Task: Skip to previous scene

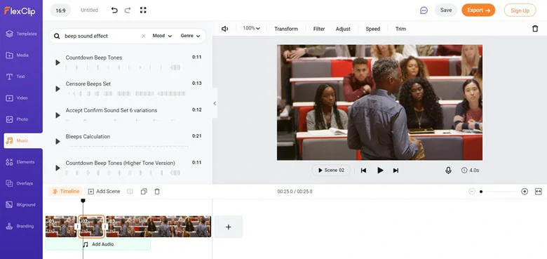Action: pos(363,171)
